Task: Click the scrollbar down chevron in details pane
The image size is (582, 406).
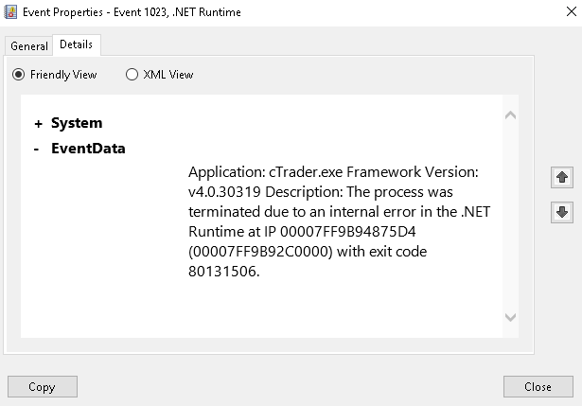Action: (x=510, y=317)
